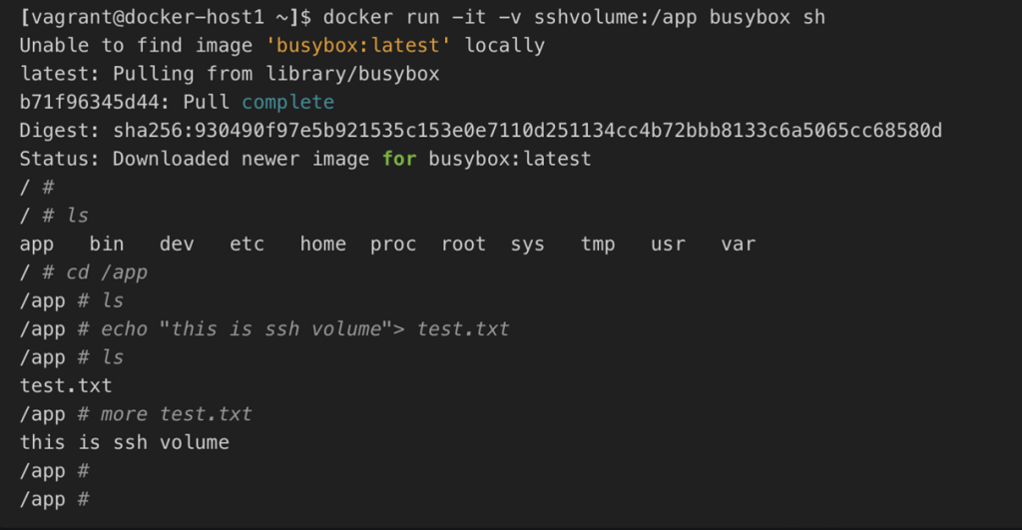Viewport: 1022px width, 530px height.
Task: Click 'app' in the directory listing
Action: pos(37,246)
